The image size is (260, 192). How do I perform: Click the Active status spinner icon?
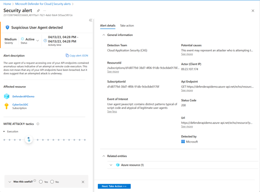tap(22, 39)
